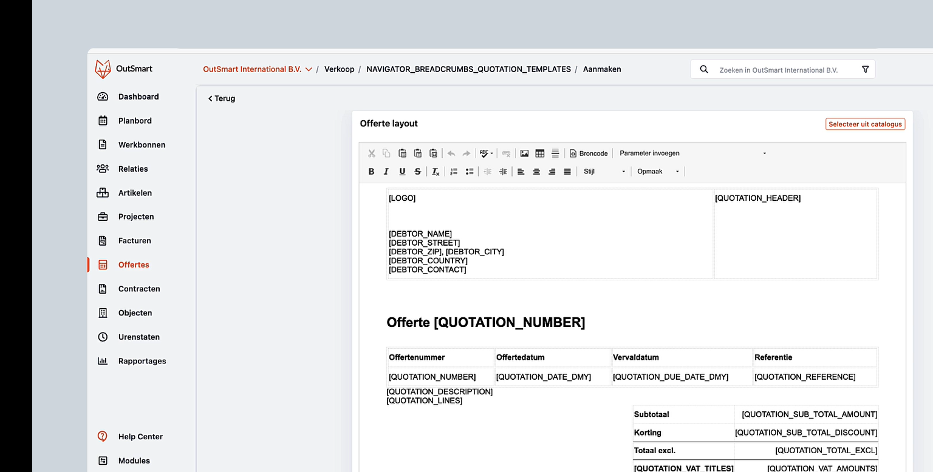Open the Stijl dropdown
This screenshot has width=933, height=472.
[x=604, y=171]
